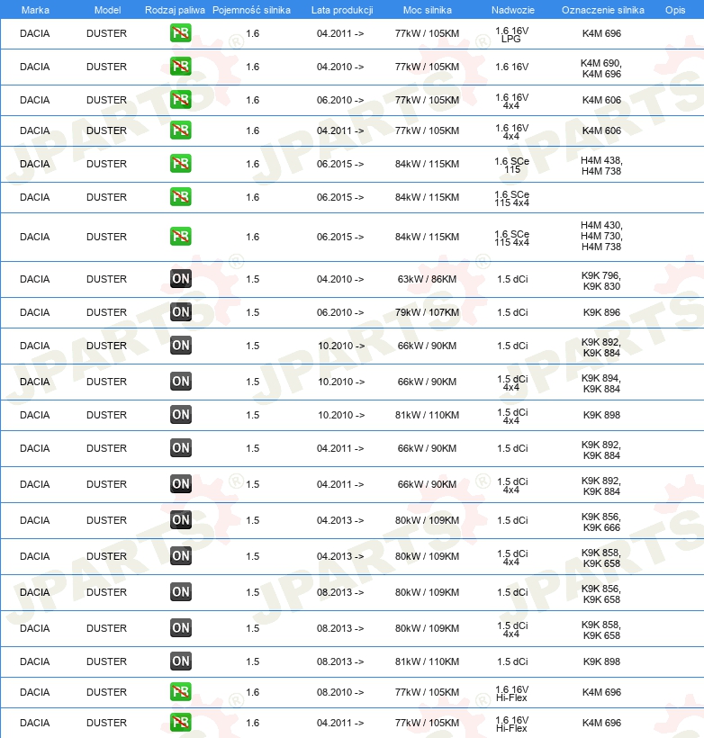Click the diesel ON icon in the 63kW / 86KM row
This screenshot has width=704, height=738.
coord(181,279)
